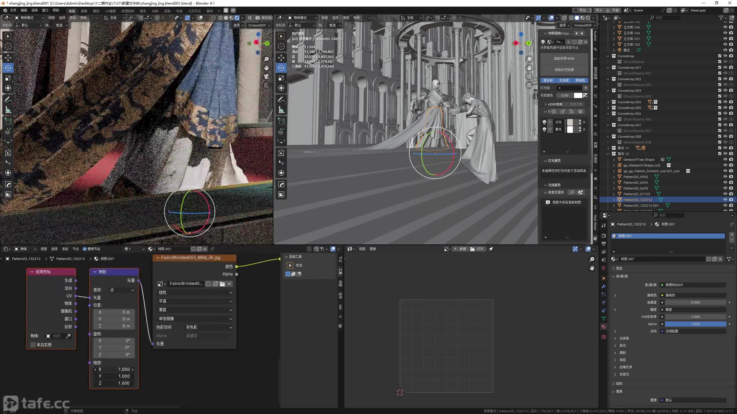Open the Modifiers wrench properties tab
The height and width of the screenshot is (414, 737).
[x=604, y=286]
